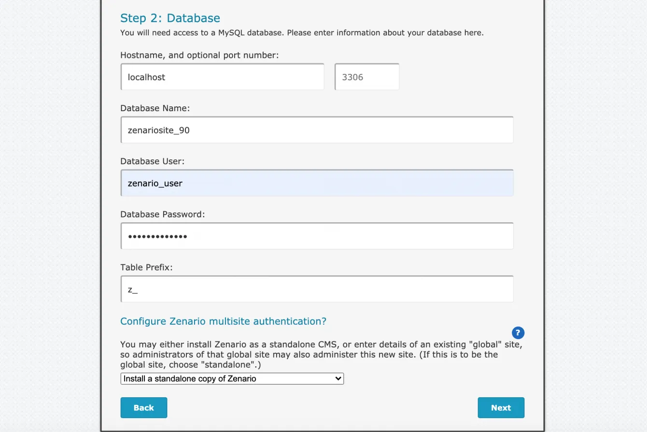Image resolution: width=647 pixels, height=432 pixels.
Task: Click the Hostname and optional port number label
Action: (199, 55)
